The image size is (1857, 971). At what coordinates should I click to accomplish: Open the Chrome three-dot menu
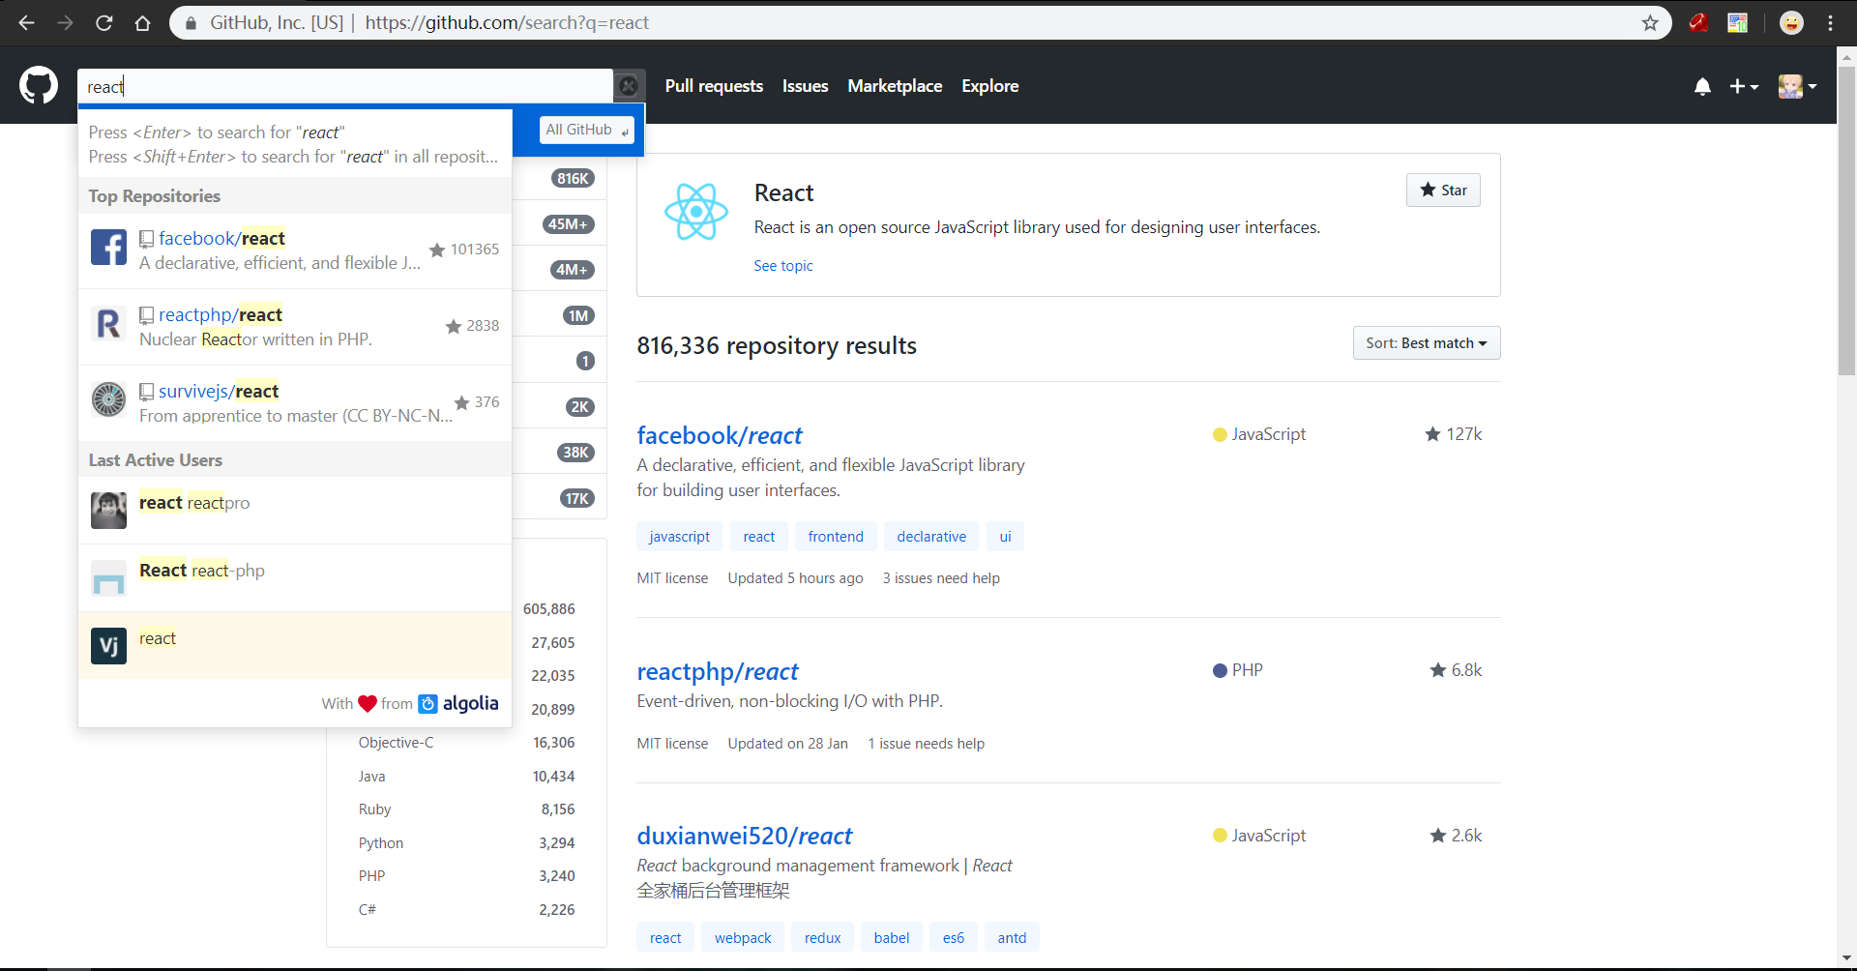1830,23
